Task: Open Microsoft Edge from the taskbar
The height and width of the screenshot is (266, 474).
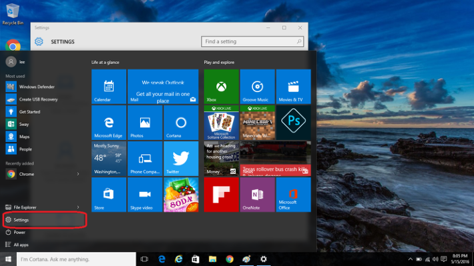Action: pyautogui.click(x=162, y=259)
